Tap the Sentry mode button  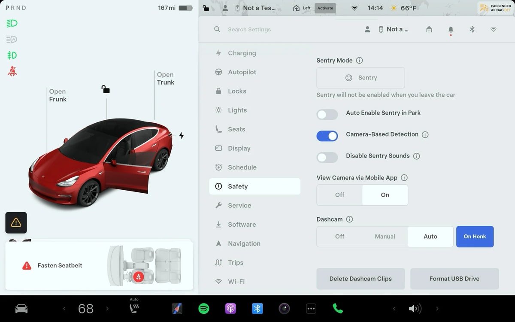pos(360,78)
